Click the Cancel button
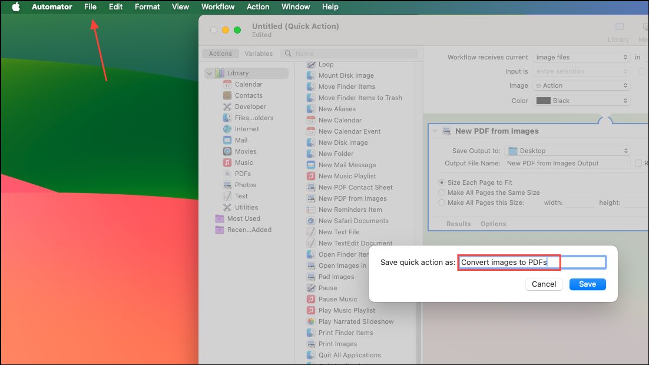The height and width of the screenshot is (365, 649). click(x=544, y=284)
